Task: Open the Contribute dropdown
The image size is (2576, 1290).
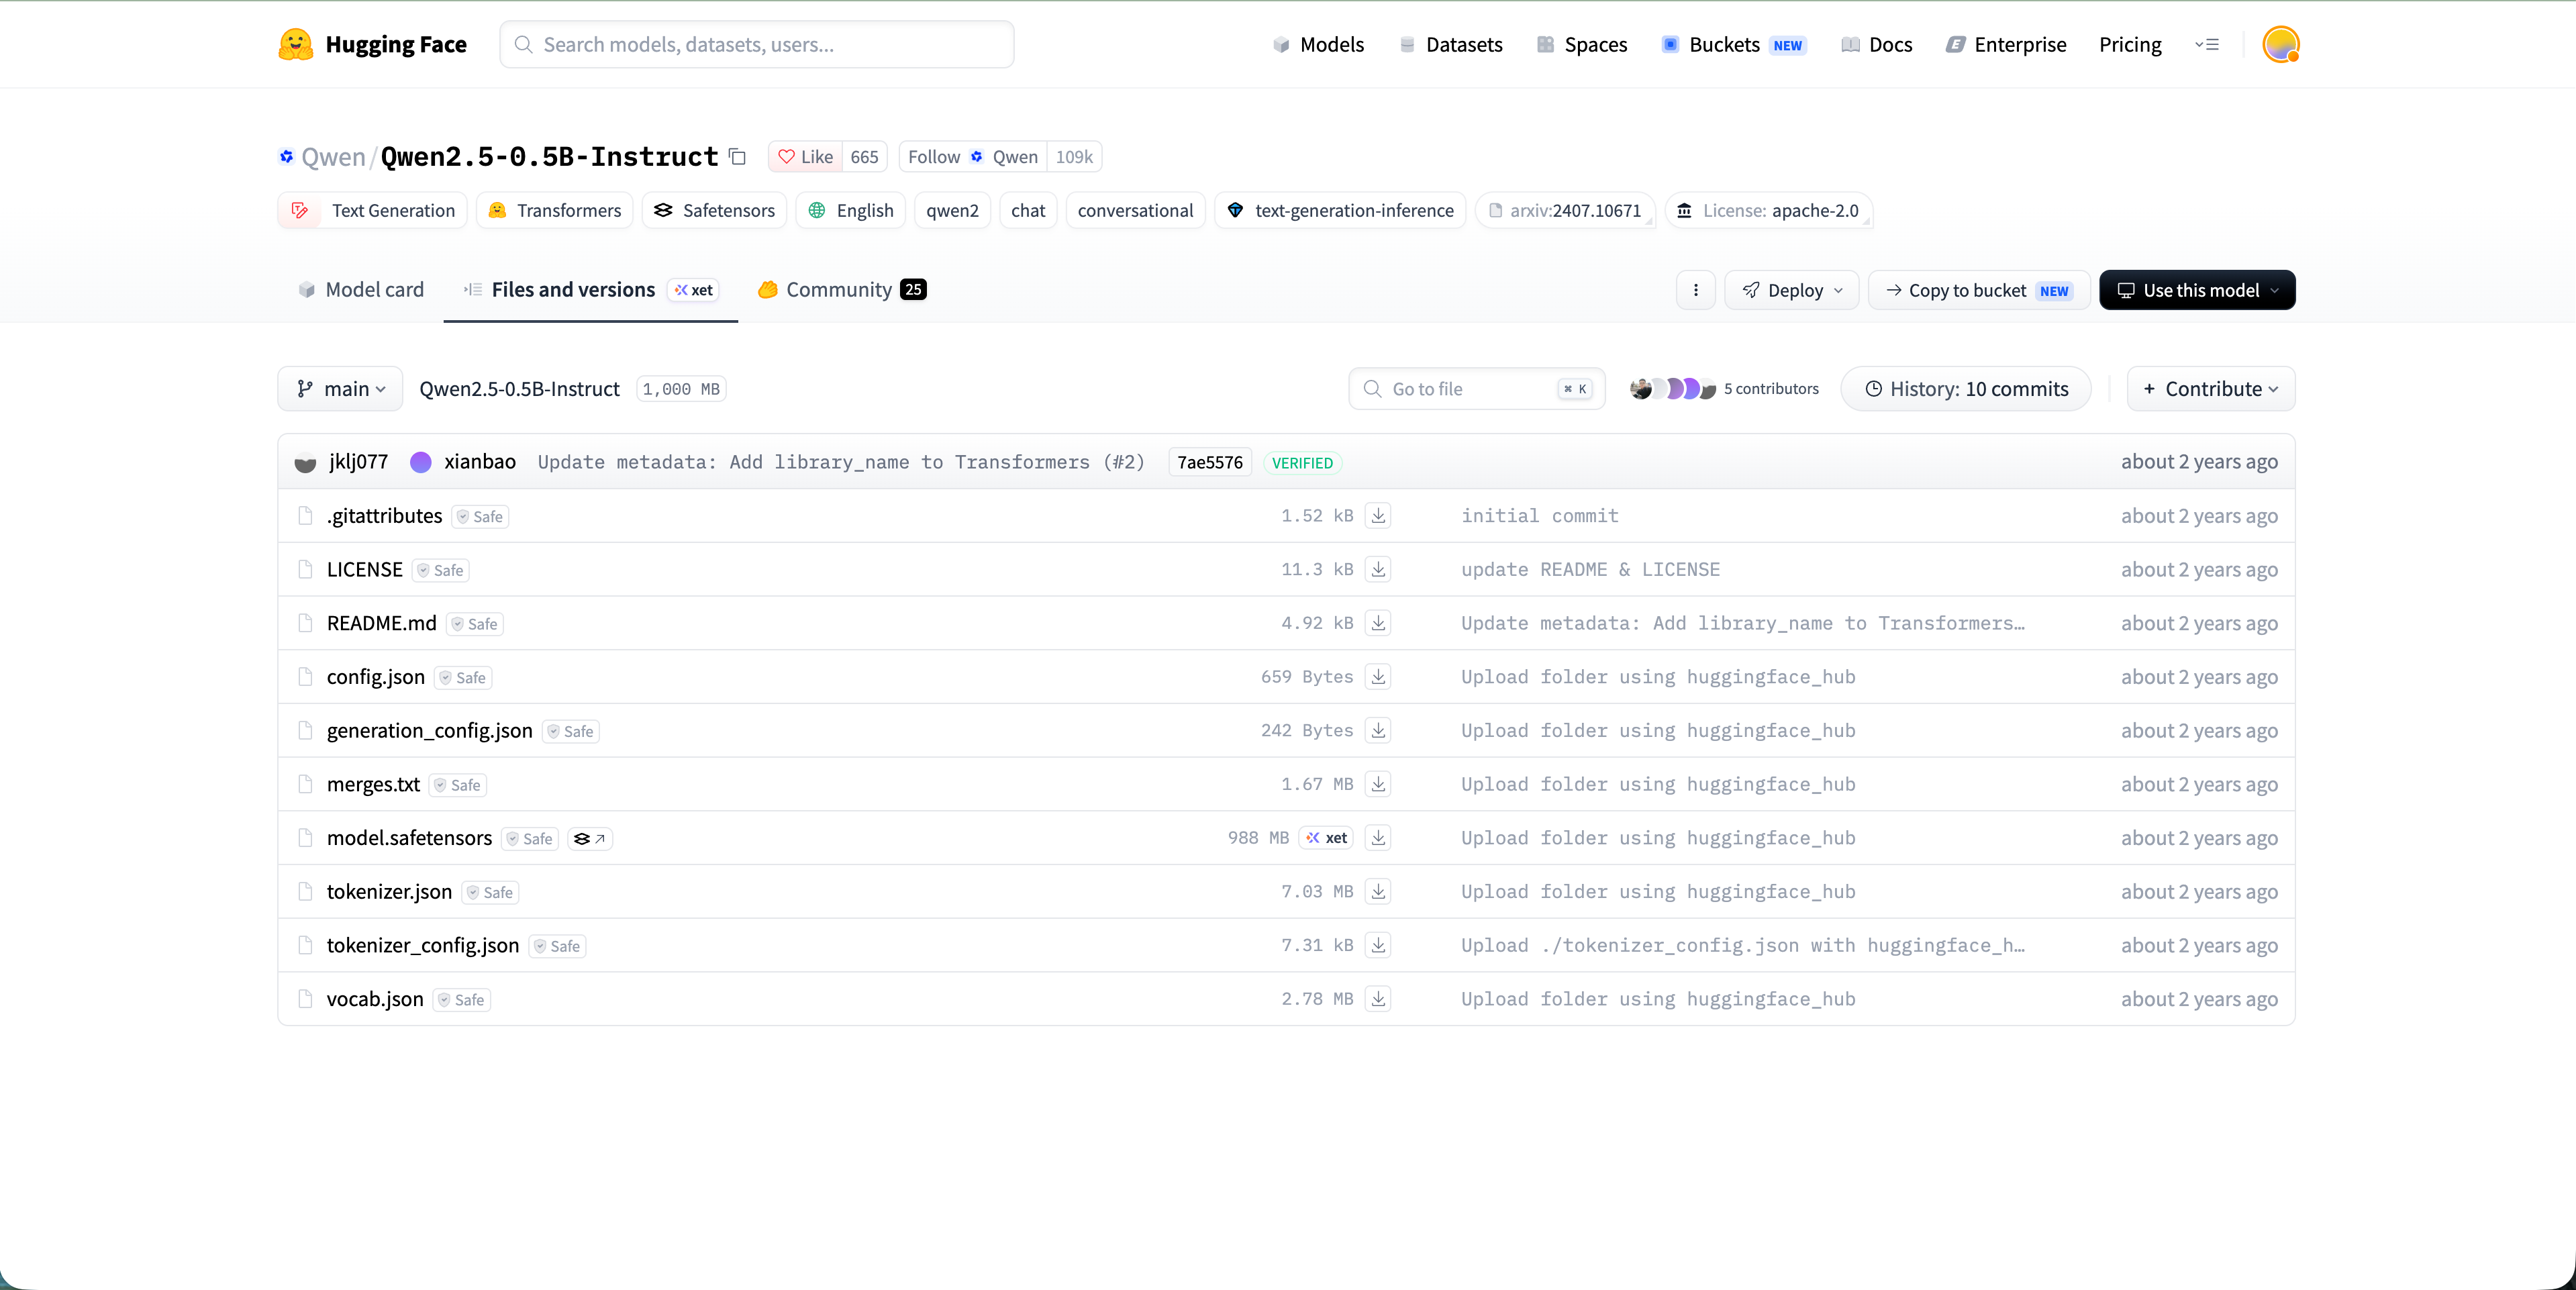Action: tap(2210, 389)
